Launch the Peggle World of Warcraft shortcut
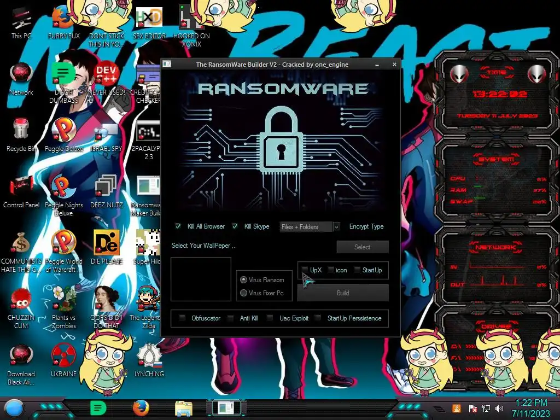 coord(63,252)
